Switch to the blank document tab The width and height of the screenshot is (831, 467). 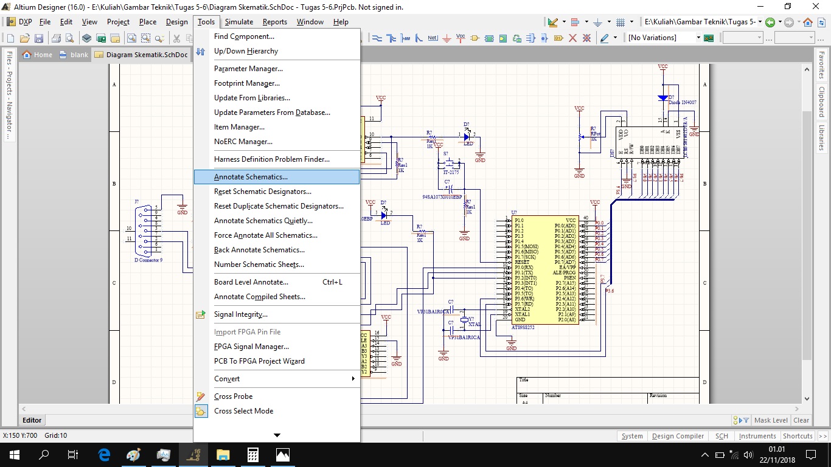pos(74,55)
